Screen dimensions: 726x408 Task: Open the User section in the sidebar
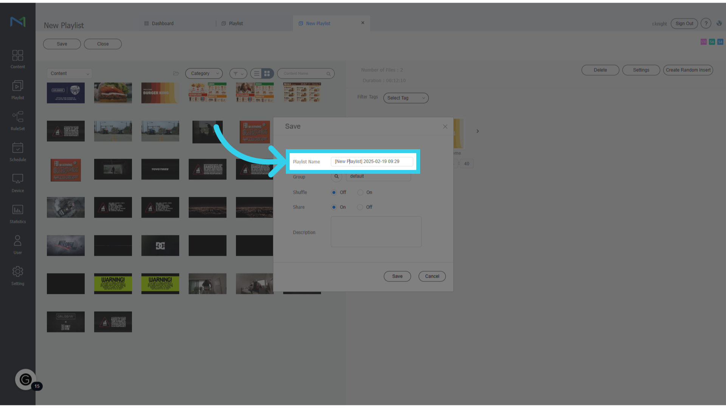(18, 245)
